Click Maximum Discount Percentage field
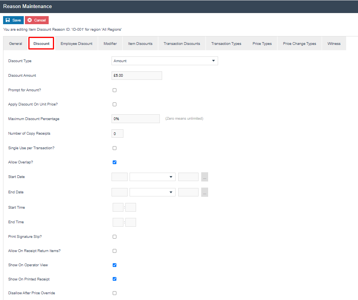 point(136,119)
